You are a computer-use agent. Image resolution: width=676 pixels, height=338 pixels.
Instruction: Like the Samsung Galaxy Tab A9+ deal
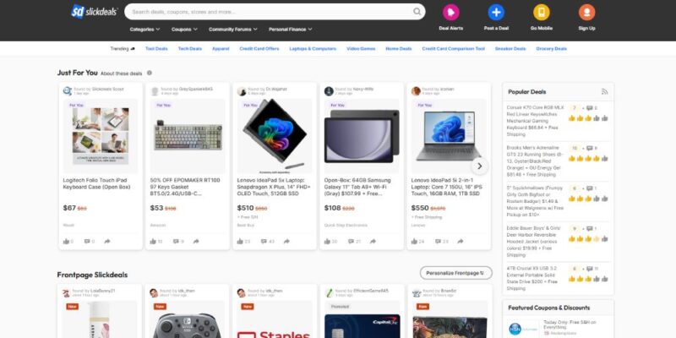[327, 242]
